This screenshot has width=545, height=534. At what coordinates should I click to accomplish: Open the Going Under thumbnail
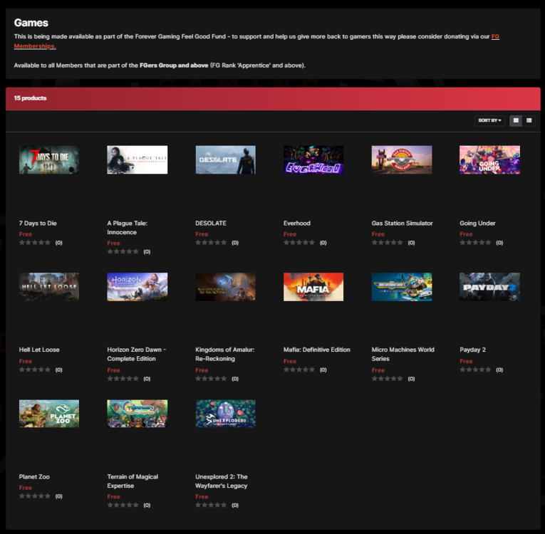pos(489,159)
